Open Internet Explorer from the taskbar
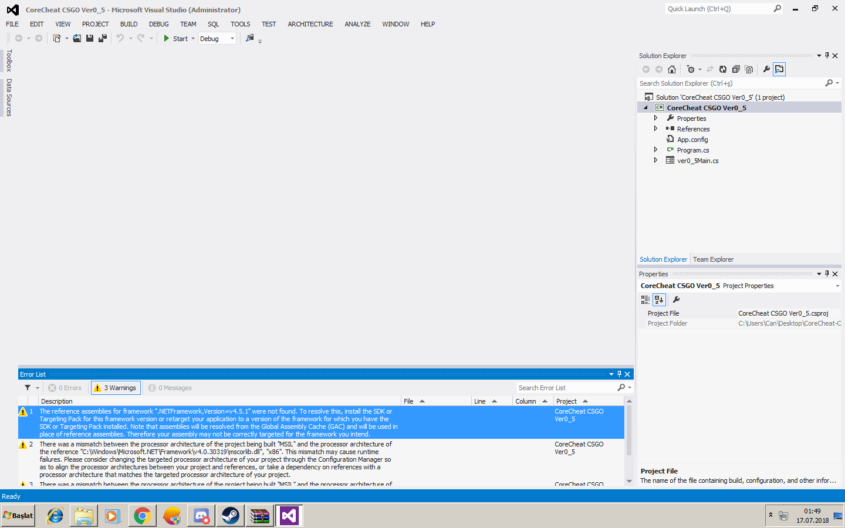The image size is (845, 528). click(55, 516)
